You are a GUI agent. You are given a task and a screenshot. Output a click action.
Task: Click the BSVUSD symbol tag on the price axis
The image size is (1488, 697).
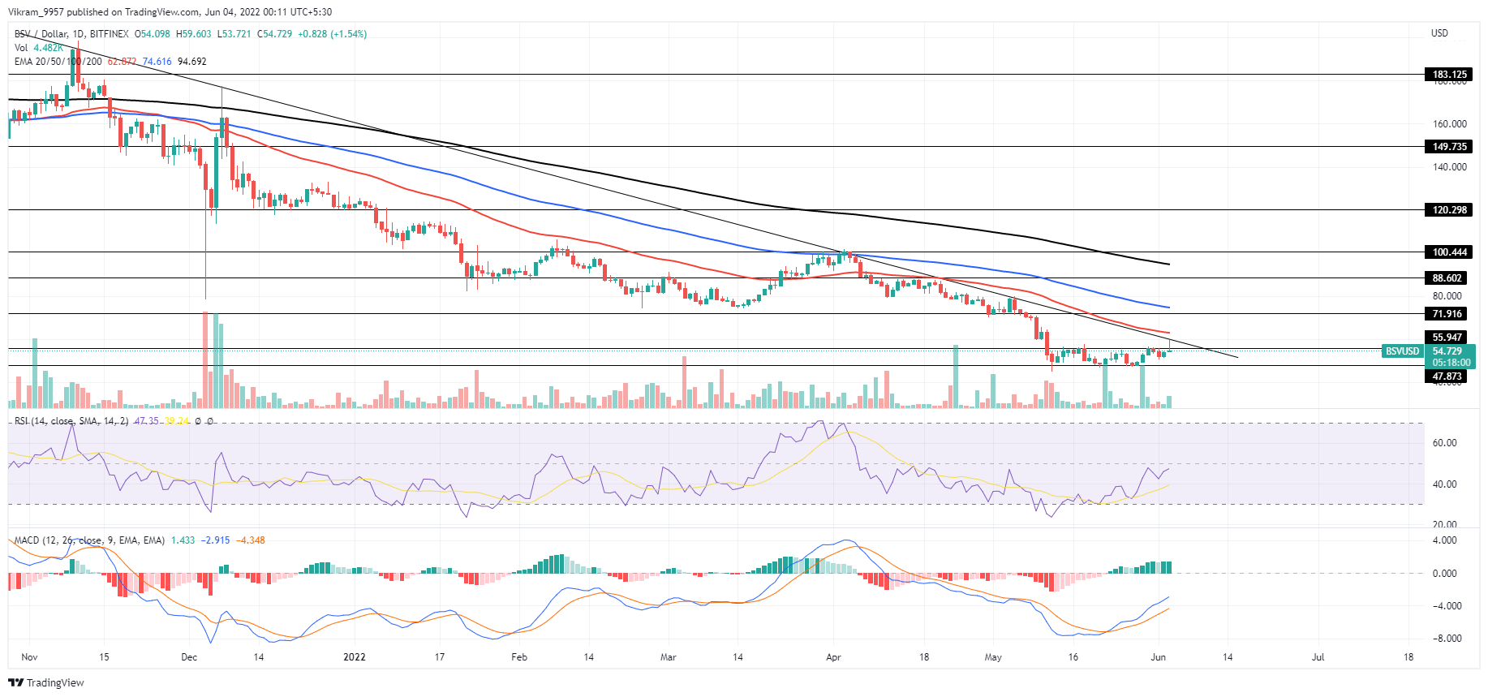point(1402,351)
